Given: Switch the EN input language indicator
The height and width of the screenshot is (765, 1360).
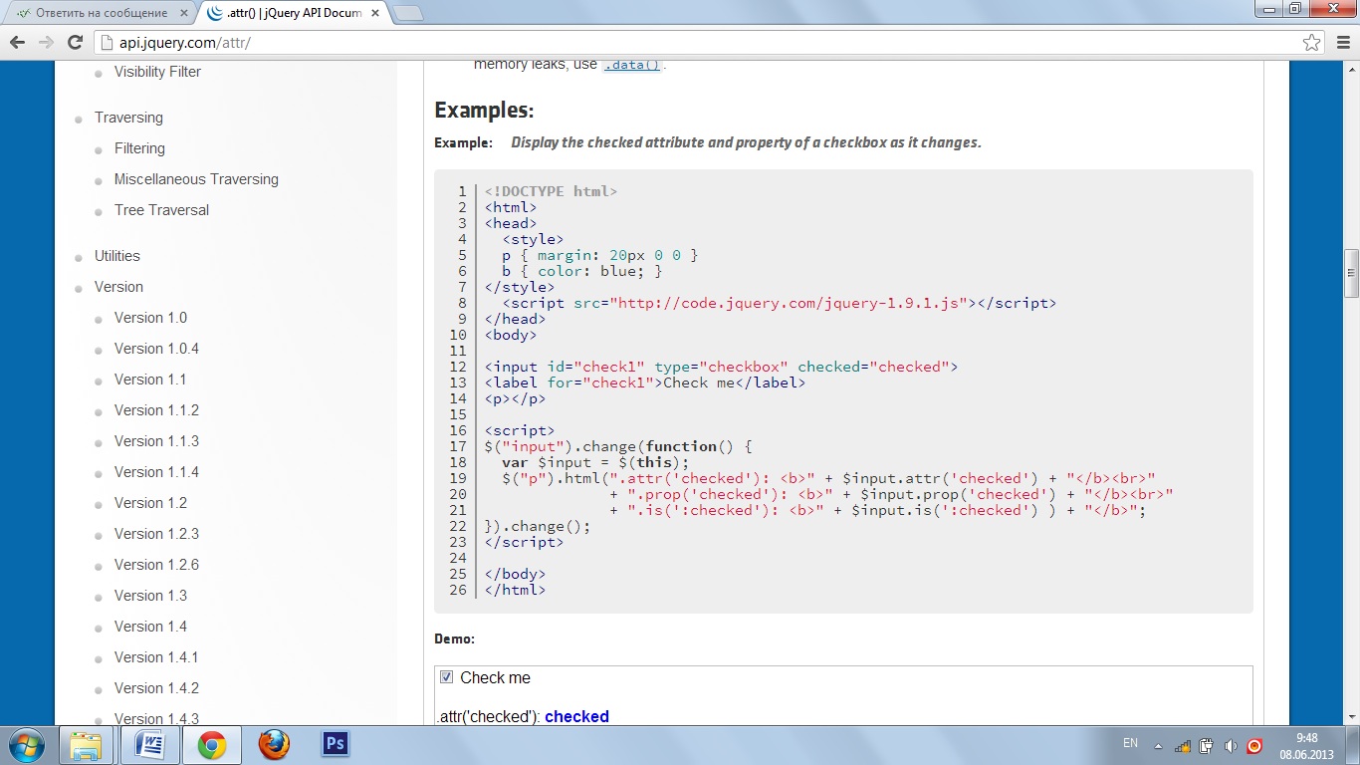Looking at the screenshot, I should (1130, 743).
